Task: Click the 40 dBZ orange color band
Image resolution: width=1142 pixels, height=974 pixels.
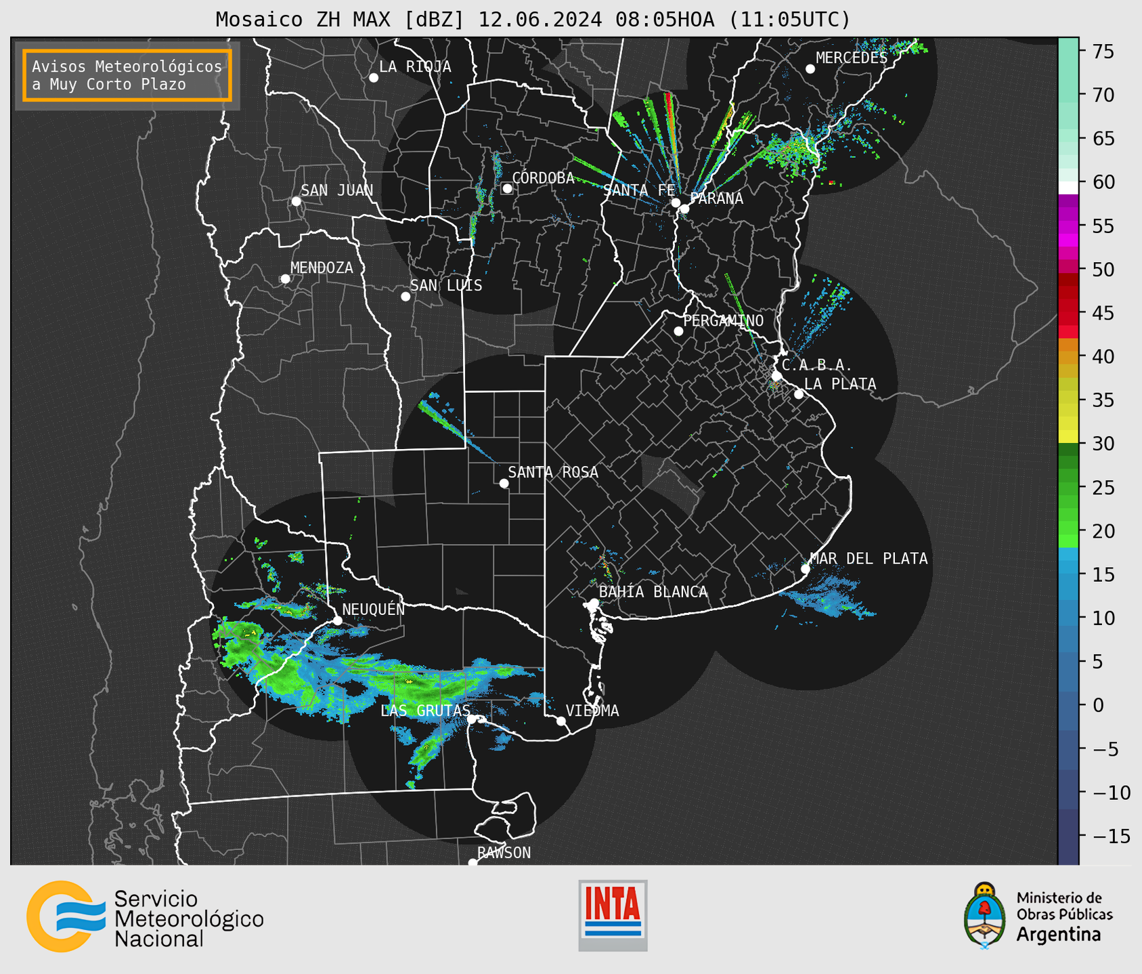Action: click(1068, 357)
